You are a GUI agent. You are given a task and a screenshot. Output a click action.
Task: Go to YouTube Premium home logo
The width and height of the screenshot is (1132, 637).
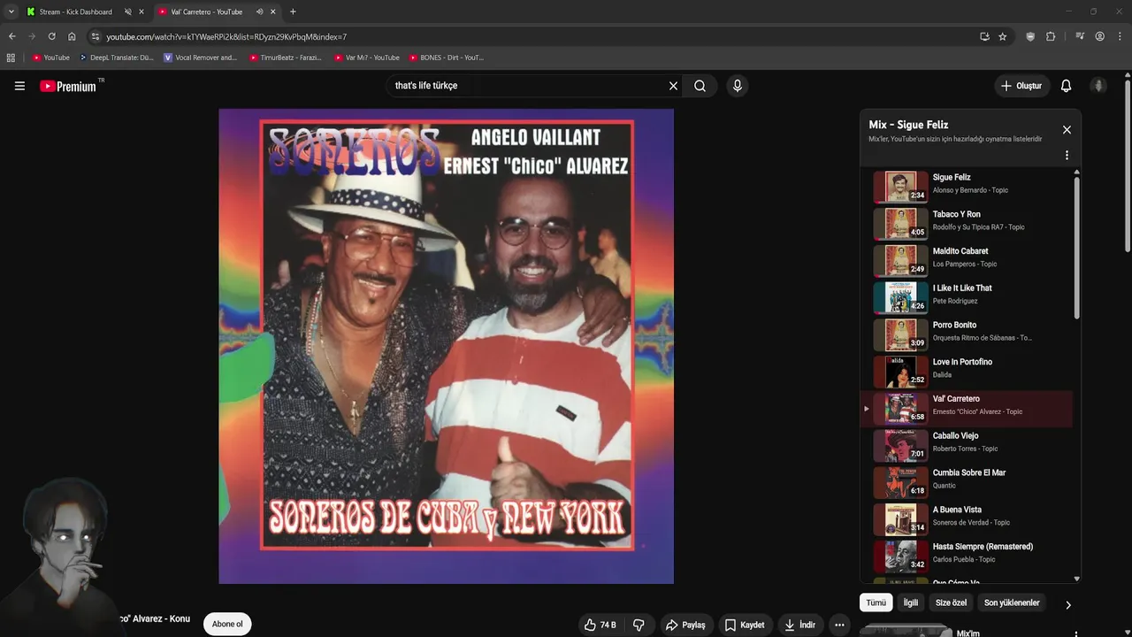click(x=68, y=86)
